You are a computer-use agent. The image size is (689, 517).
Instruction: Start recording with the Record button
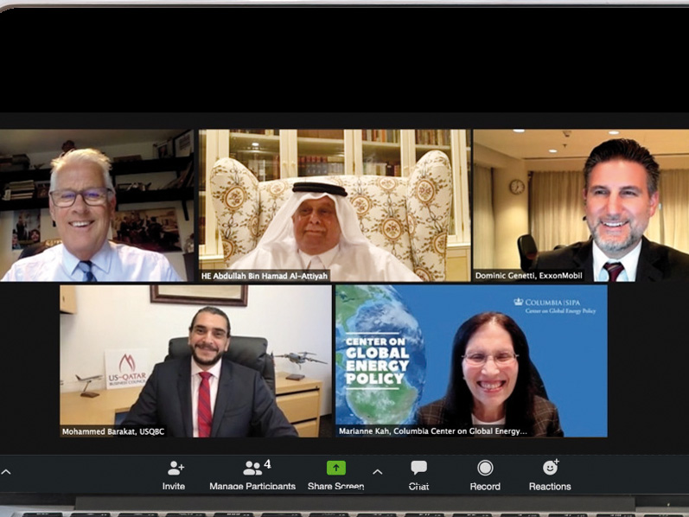[485, 475]
